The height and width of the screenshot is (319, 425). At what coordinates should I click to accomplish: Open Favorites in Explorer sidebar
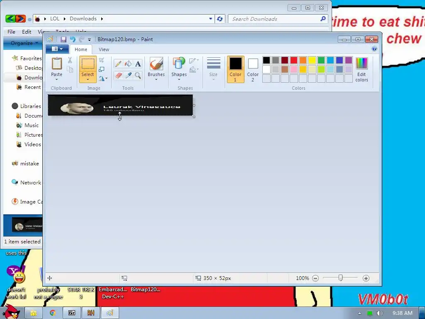pyautogui.click(x=31, y=58)
